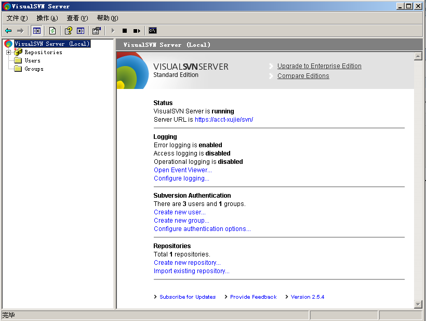This screenshot has height=321, width=426.
Task: Select the Users tree label
Action: (x=33, y=61)
